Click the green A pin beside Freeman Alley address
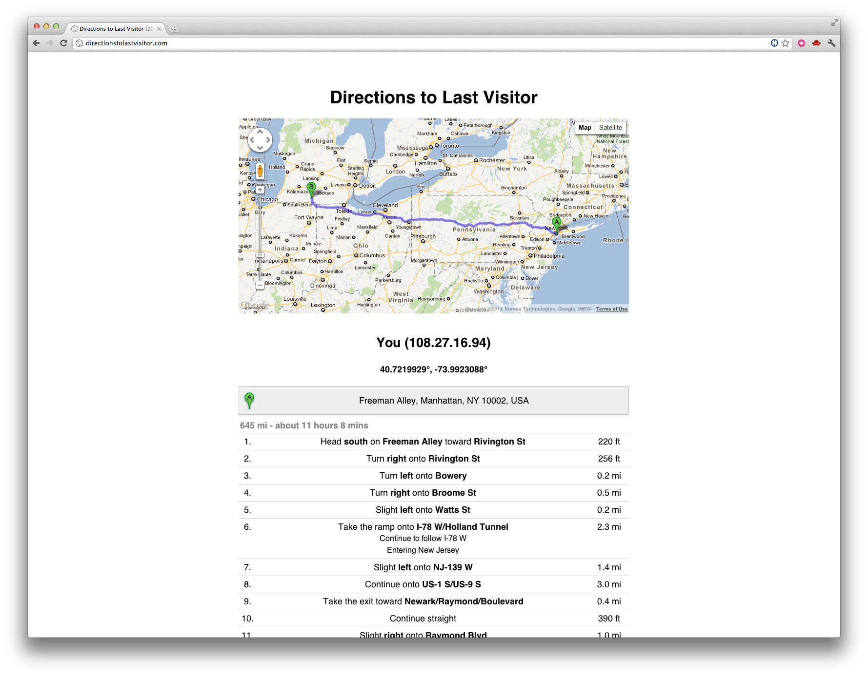This screenshot has height=676, width=868. [x=249, y=401]
